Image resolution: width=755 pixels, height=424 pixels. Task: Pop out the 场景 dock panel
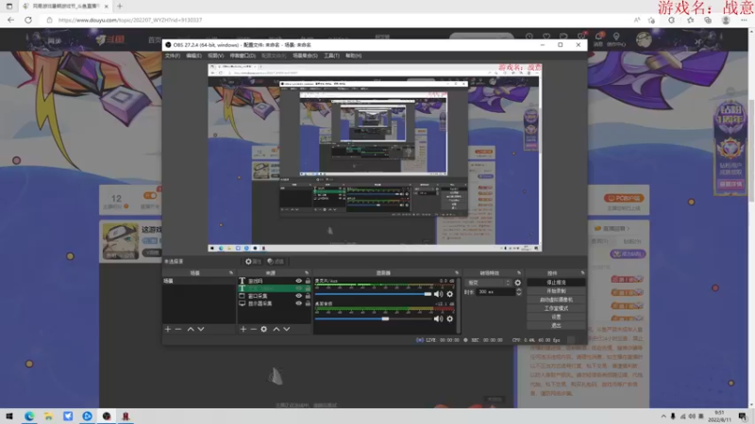click(x=231, y=273)
